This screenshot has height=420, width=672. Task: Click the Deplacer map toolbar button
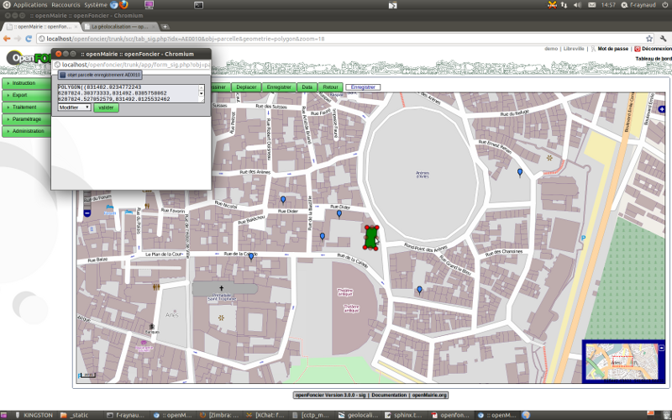click(246, 87)
